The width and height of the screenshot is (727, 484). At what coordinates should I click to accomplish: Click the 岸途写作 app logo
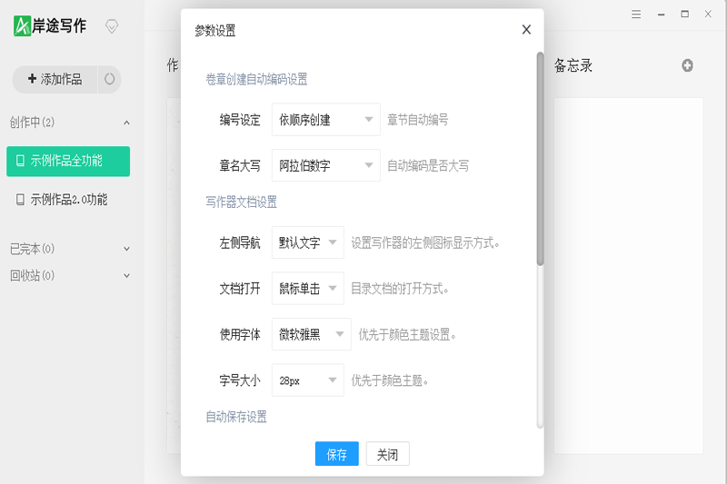[50, 25]
